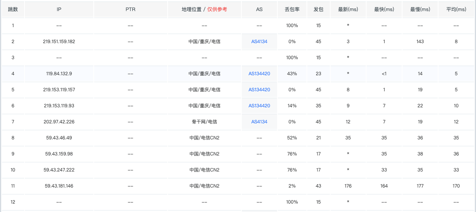Click the AS column header
The image size is (476, 212).
click(x=259, y=10)
